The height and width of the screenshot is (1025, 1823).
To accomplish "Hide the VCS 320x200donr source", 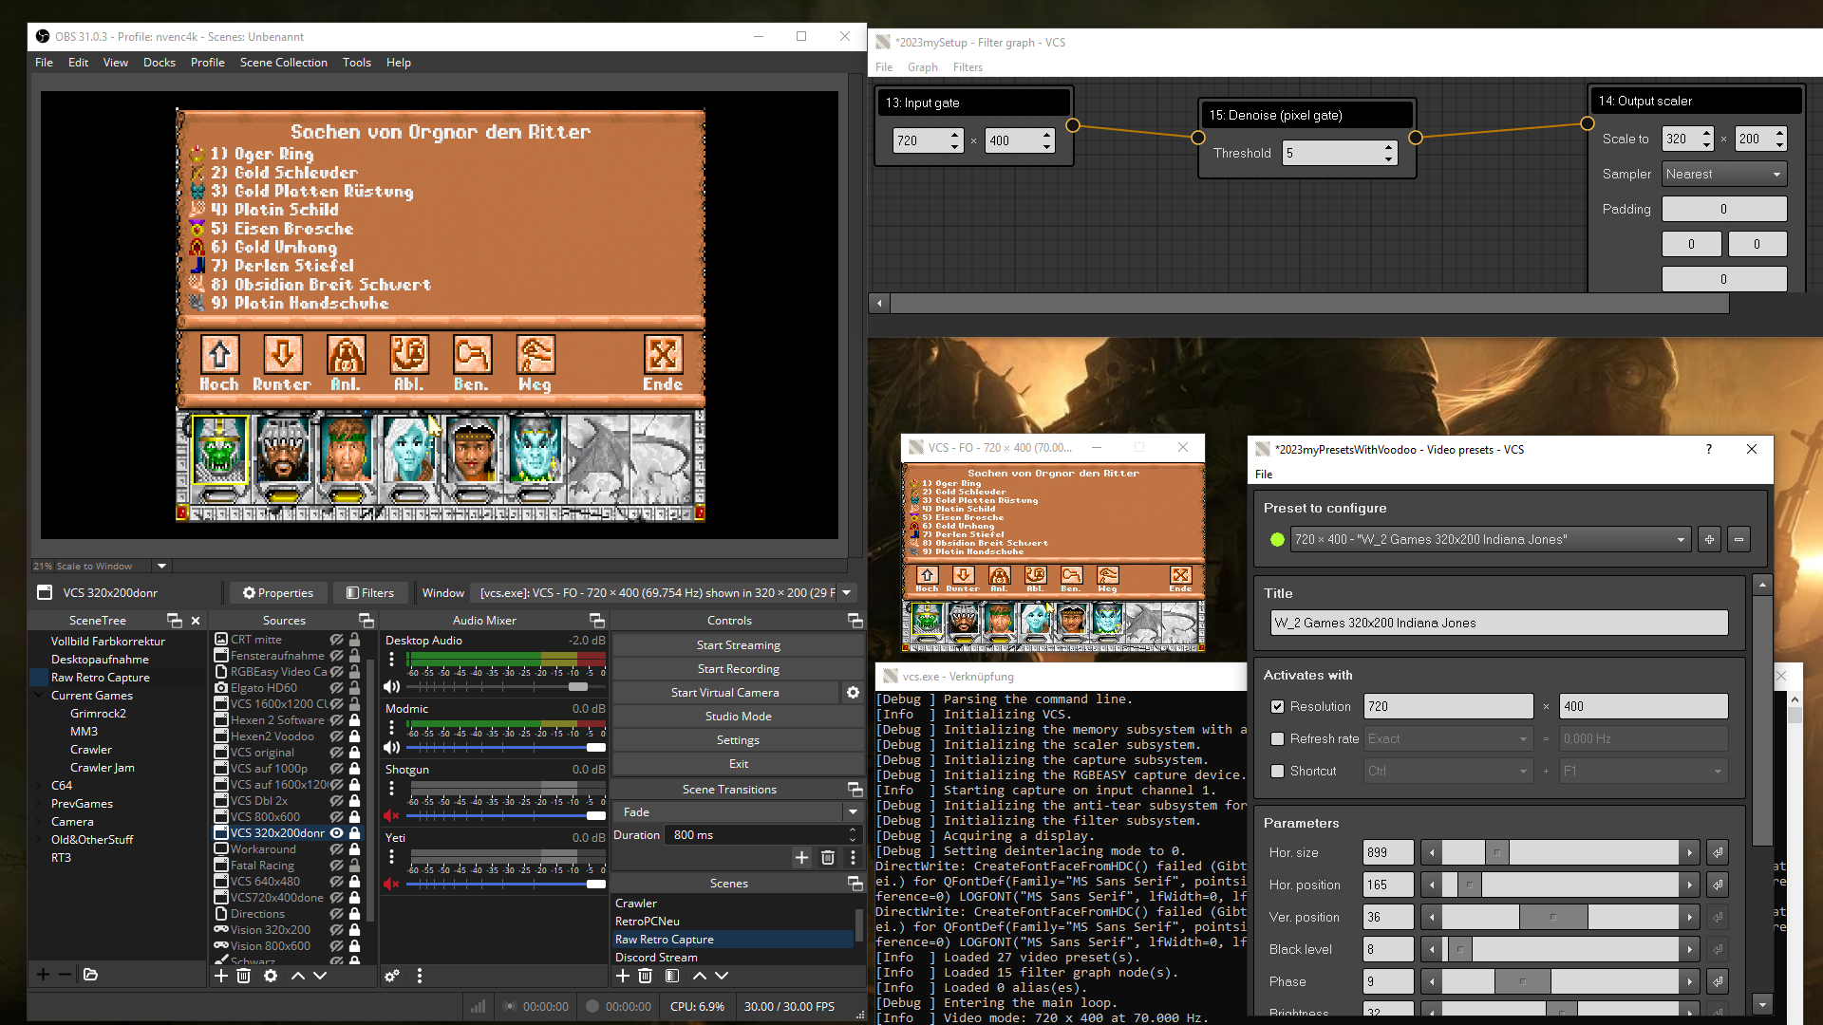I will point(336,833).
